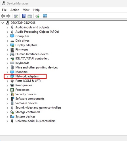Select Sound, video and game controllers
The width and height of the screenshot is (127, 141).
coord(38,107)
